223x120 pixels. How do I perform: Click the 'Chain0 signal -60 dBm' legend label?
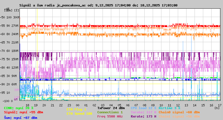click(x=179, y=112)
